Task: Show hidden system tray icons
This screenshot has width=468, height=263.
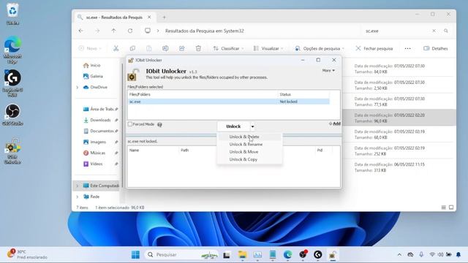Action: 399,255
